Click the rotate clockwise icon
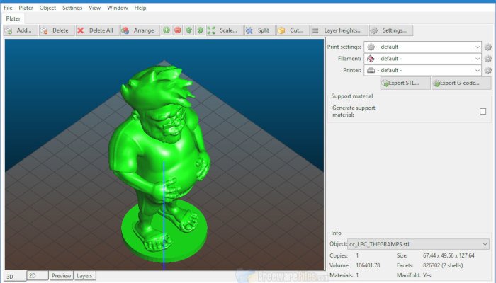The image size is (496, 283). [x=201, y=30]
